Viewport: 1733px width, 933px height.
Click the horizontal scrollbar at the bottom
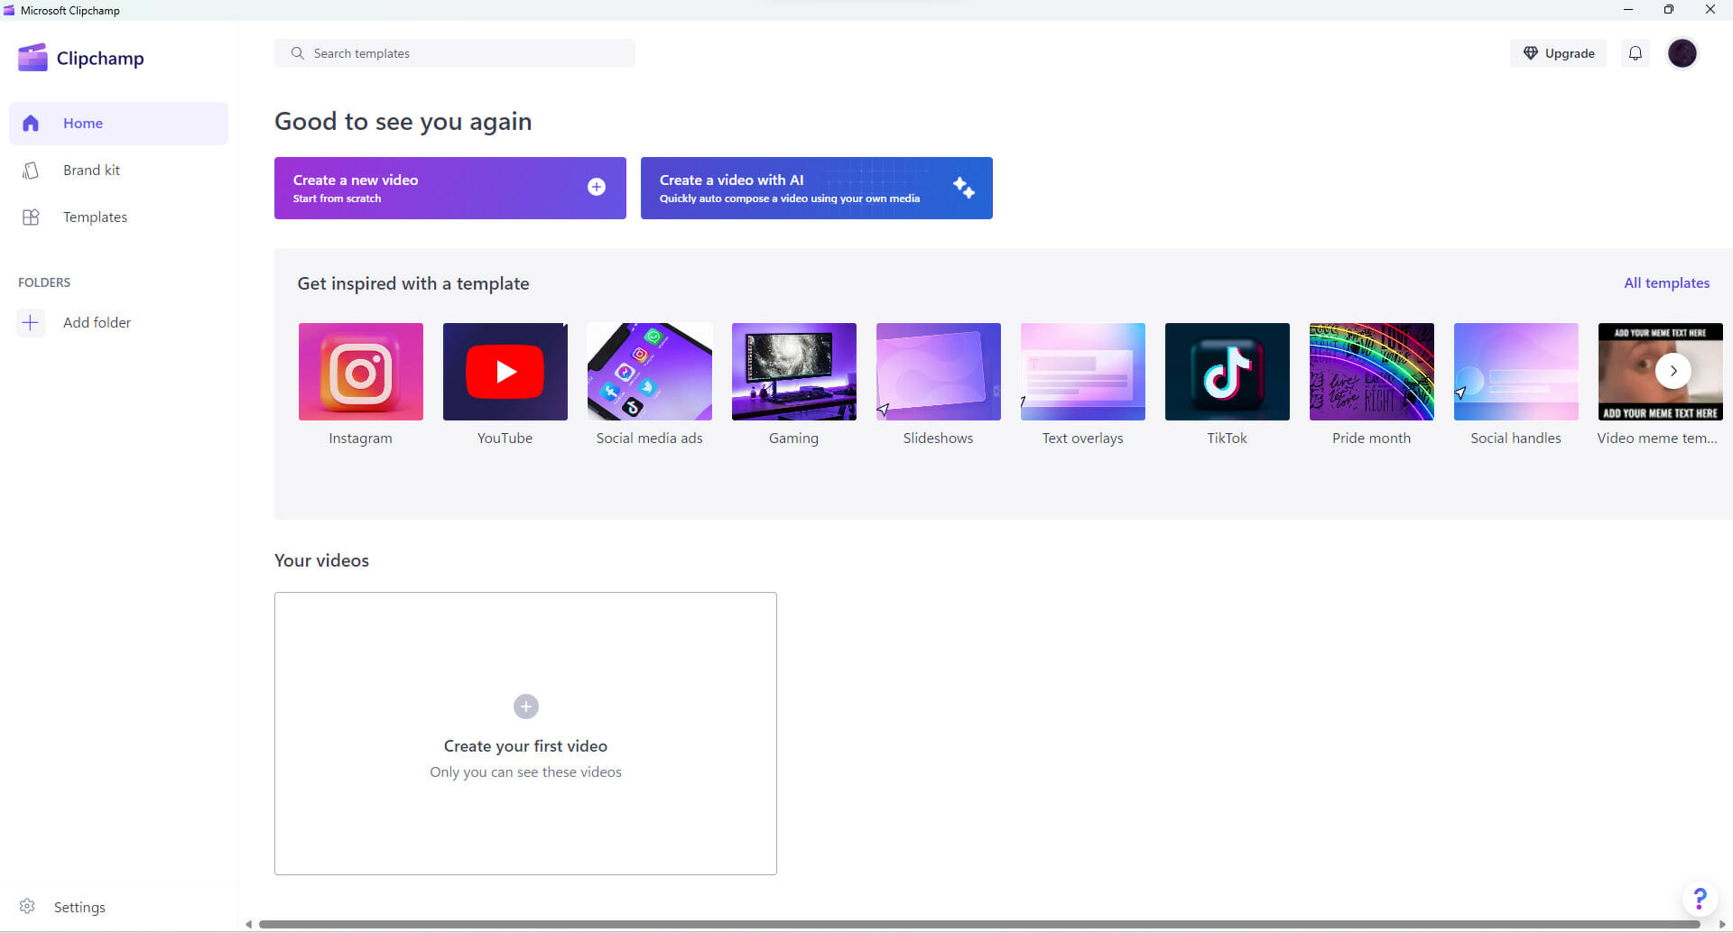(x=979, y=924)
